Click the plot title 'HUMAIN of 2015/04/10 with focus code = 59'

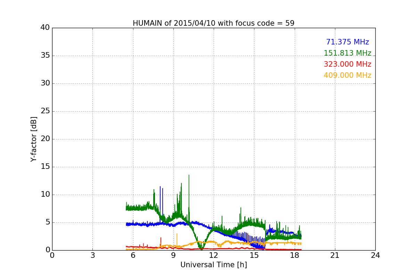tap(213, 23)
